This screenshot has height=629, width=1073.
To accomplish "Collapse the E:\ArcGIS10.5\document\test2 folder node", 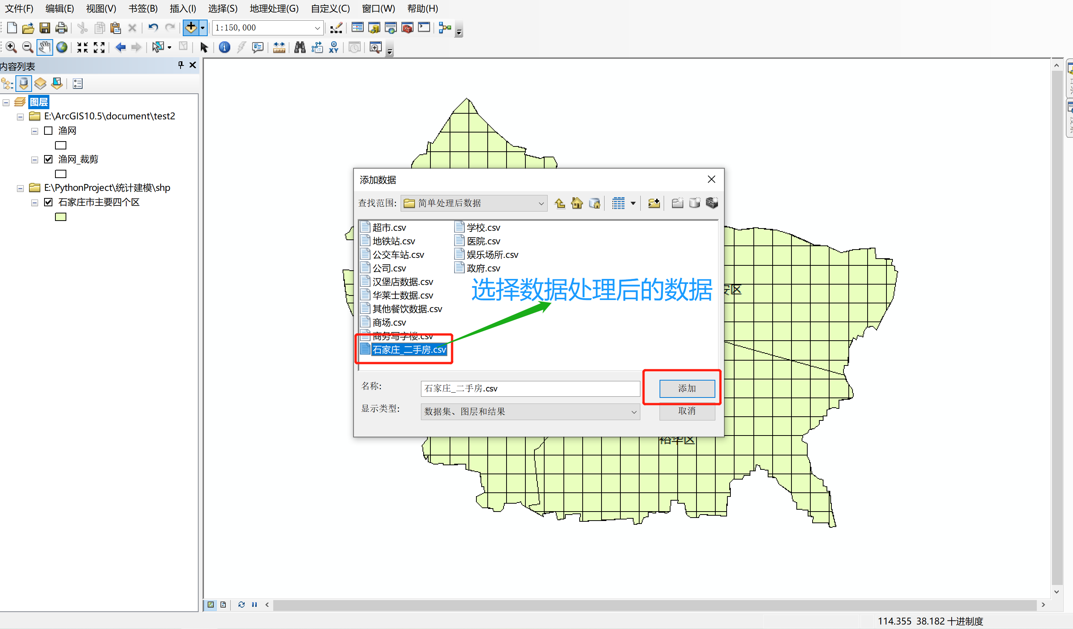I will tap(20, 117).
